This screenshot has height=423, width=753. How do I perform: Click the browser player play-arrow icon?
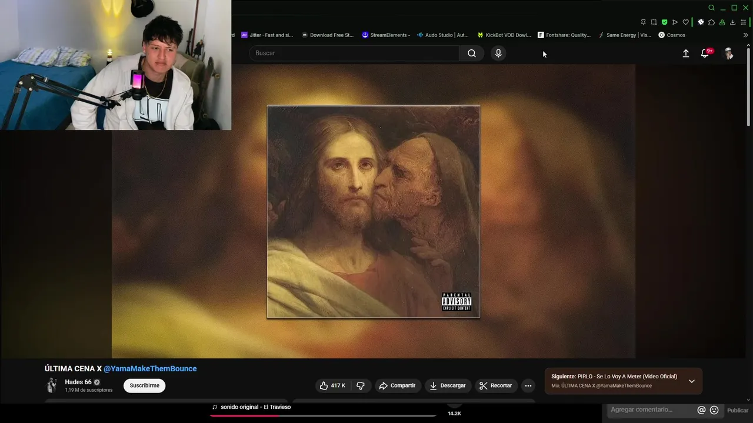click(675, 22)
